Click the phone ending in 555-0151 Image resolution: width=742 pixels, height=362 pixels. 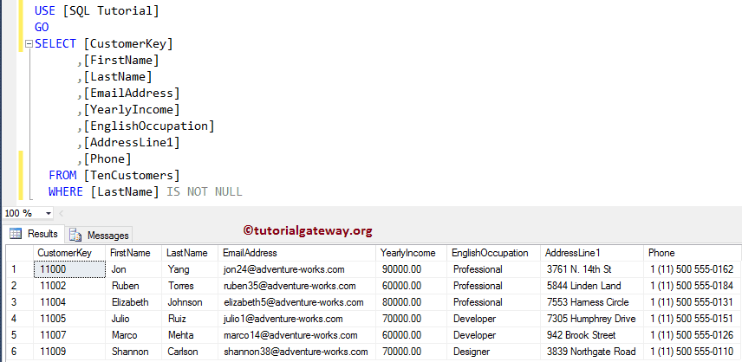coord(693,319)
